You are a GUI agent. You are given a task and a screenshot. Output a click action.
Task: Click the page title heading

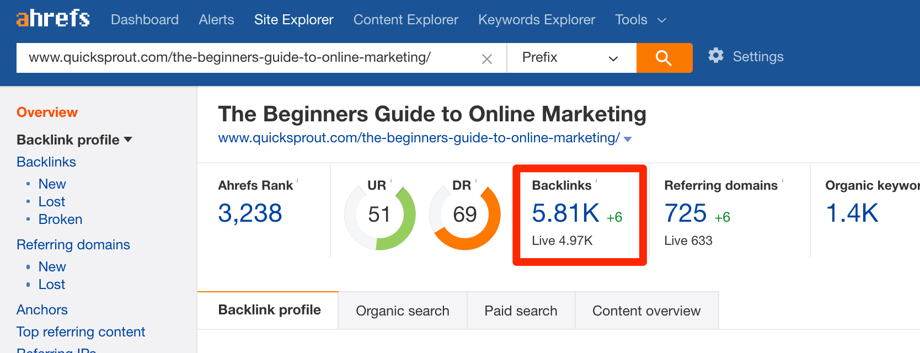(x=432, y=114)
